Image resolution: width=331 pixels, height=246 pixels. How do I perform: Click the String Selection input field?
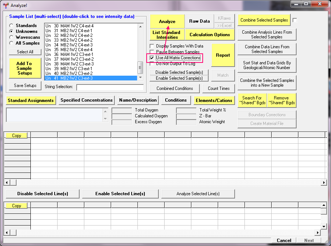pyautogui.click(x=110, y=87)
